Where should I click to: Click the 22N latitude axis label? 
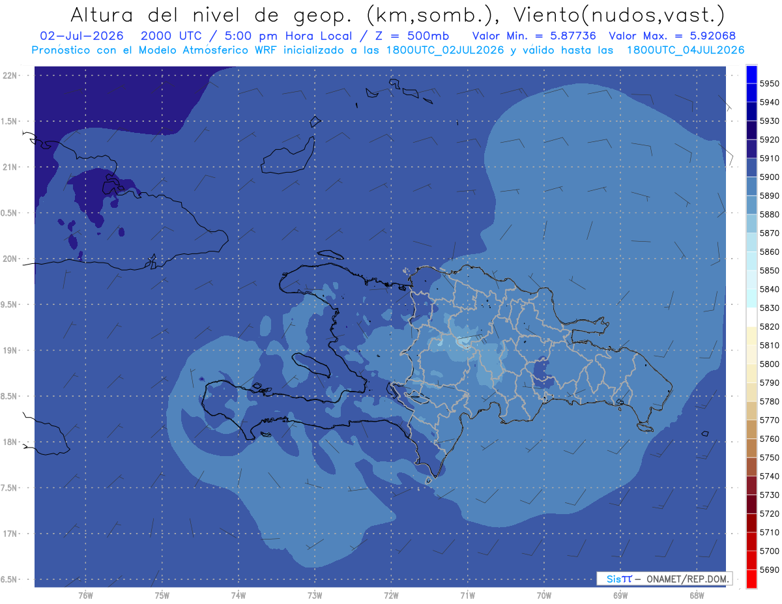10,75
